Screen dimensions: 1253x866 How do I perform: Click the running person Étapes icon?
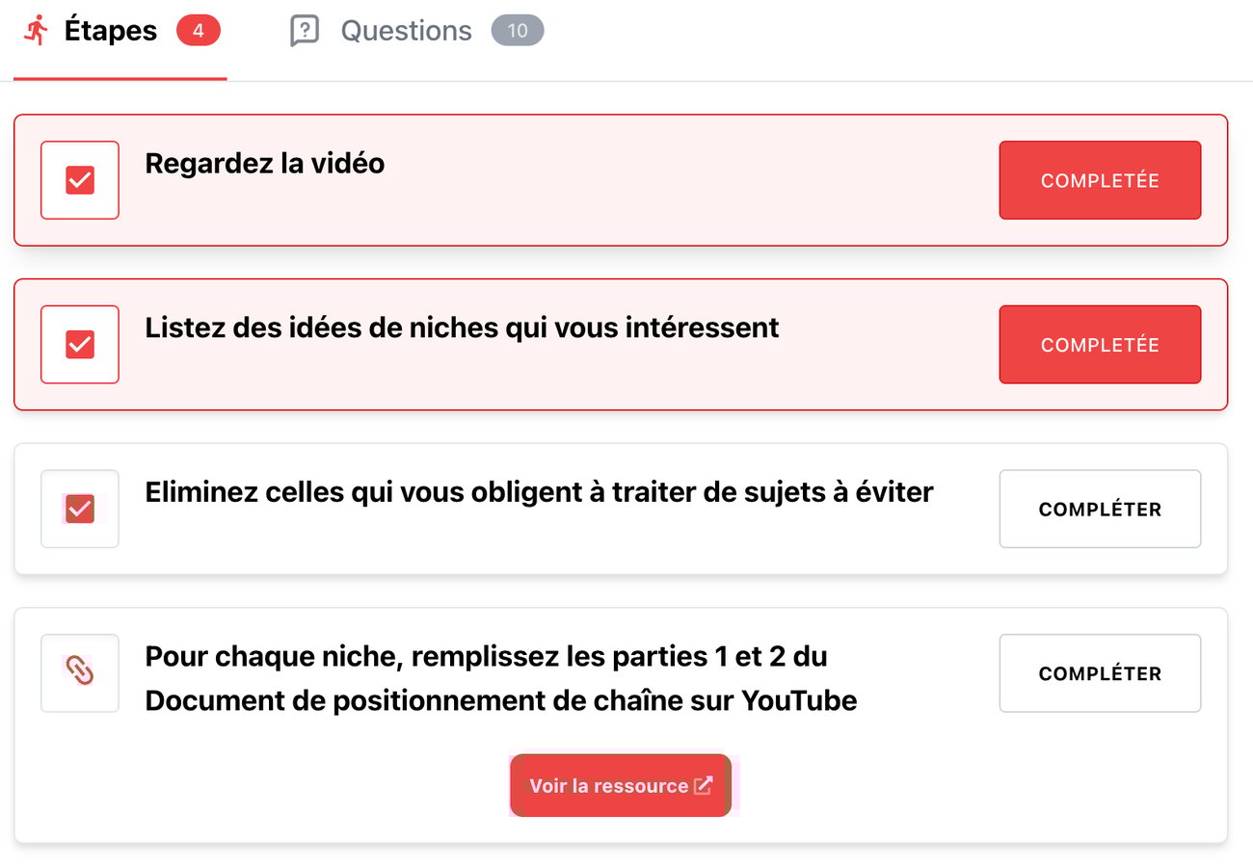coord(37,31)
